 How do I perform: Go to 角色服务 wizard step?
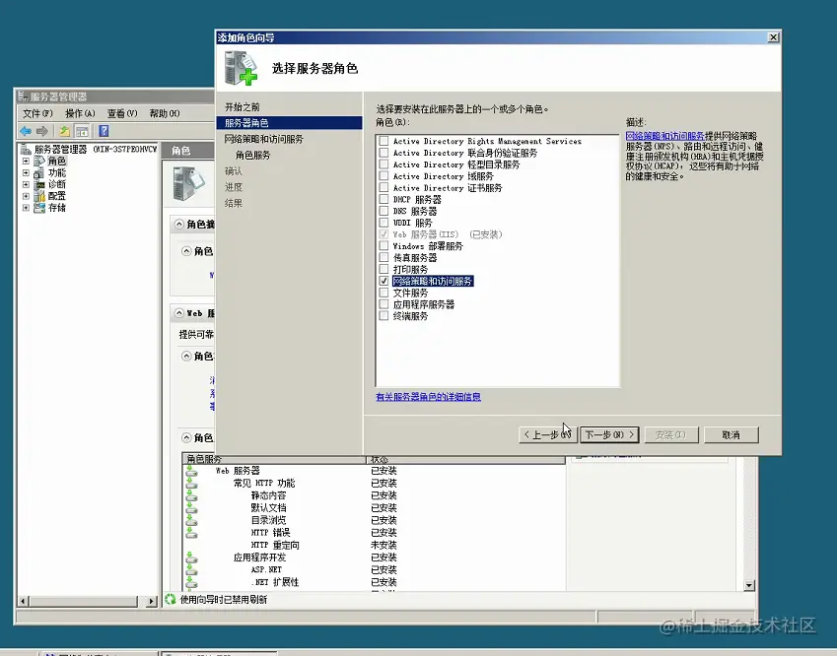tap(253, 156)
